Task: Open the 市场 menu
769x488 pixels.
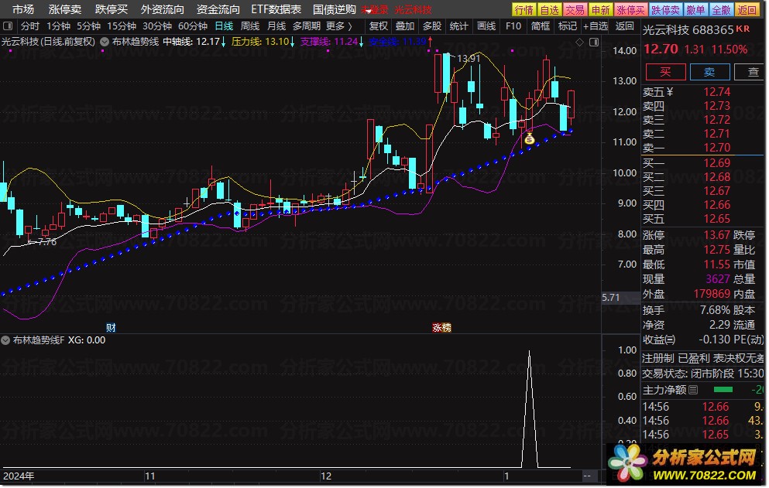Action: coord(23,9)
